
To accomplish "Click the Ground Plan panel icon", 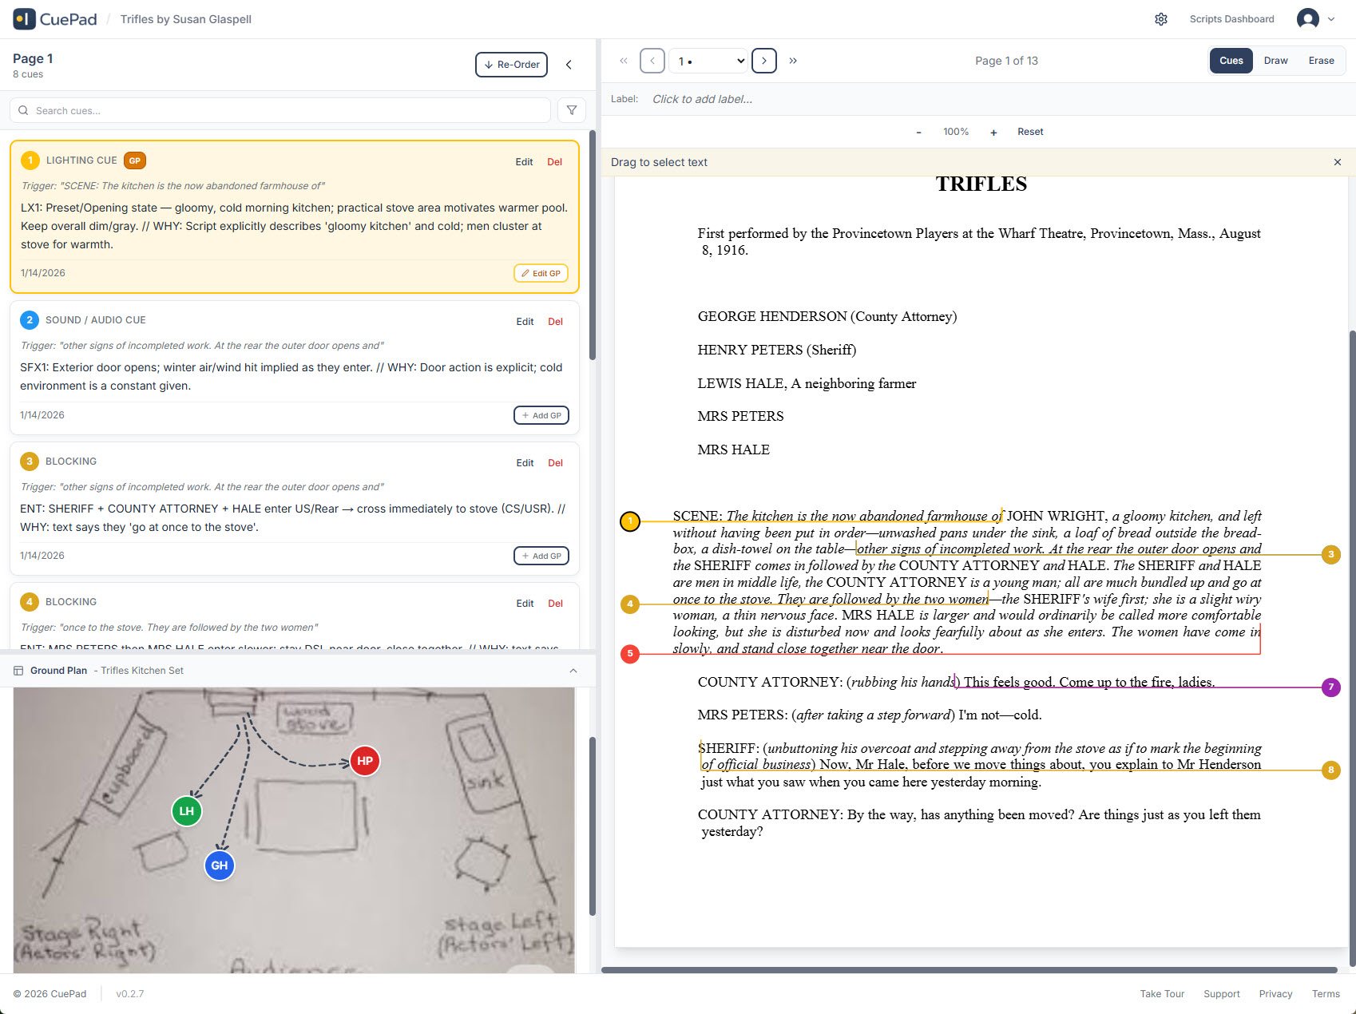I will [x=18, y=671].
